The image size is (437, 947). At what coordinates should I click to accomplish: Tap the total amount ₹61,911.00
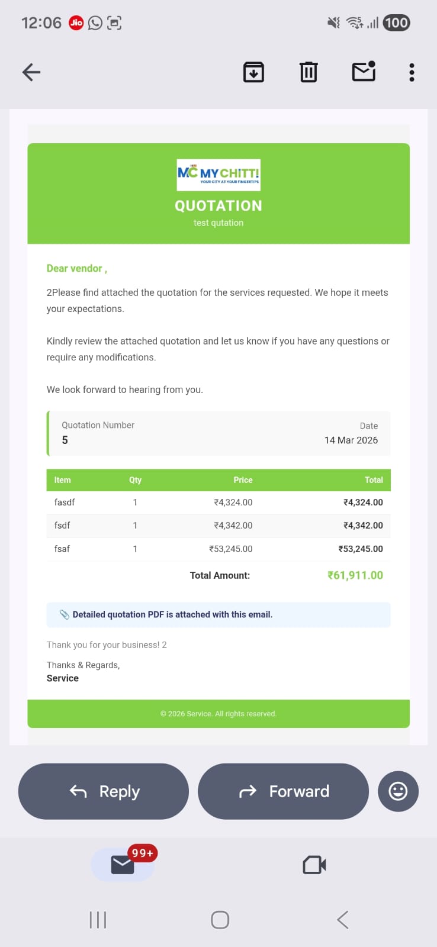tap(355, 575)
